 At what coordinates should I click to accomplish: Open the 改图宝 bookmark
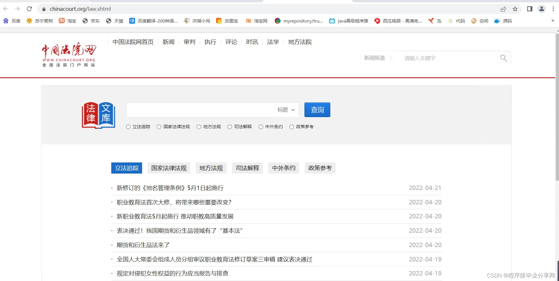[227, 21]
